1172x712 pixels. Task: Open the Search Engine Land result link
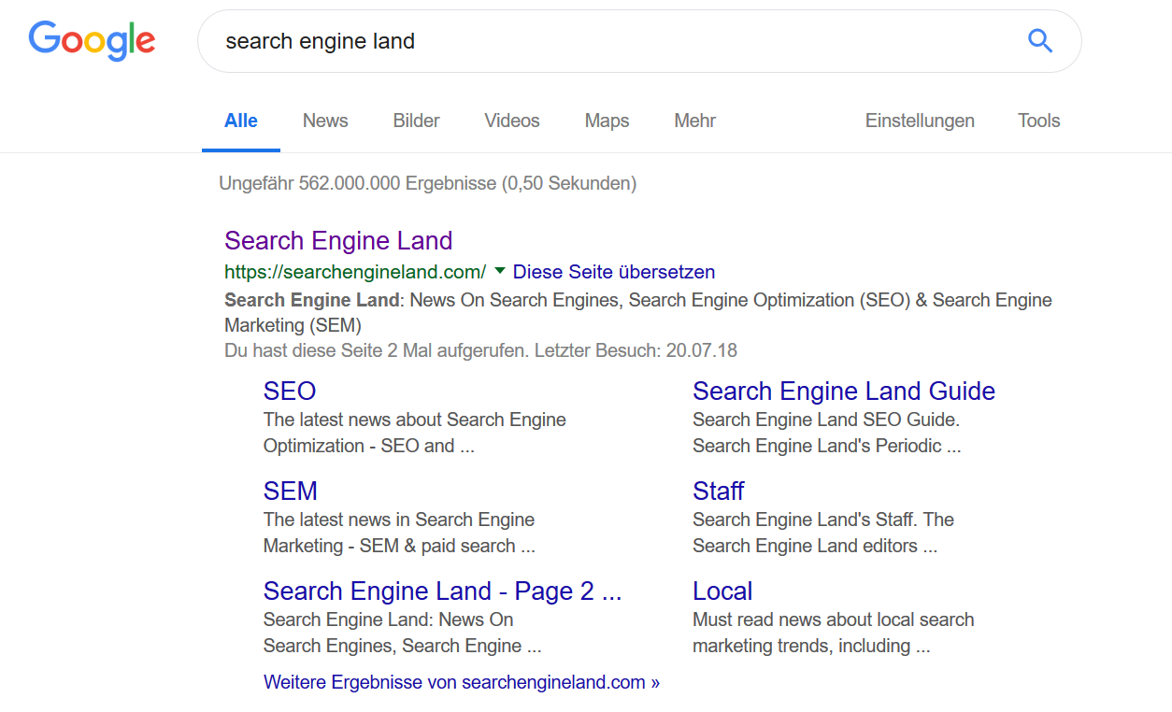pyautogui.click(x=338, y=240)
